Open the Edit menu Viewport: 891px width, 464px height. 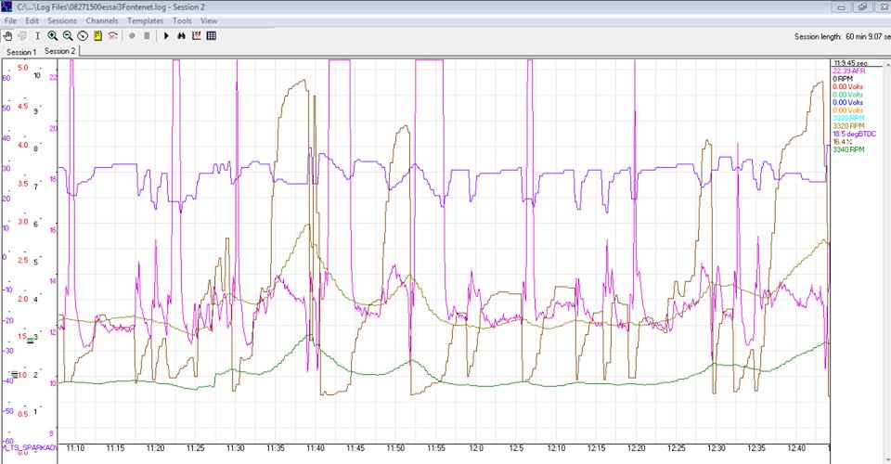(32, 20)
